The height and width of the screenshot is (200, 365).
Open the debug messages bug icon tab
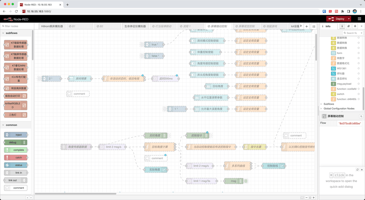[355, 26]
